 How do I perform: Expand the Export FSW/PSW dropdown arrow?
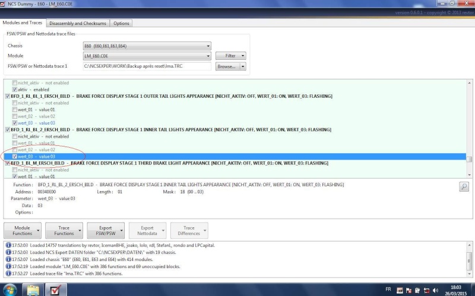pyautogui.click(x=122, y=231)
